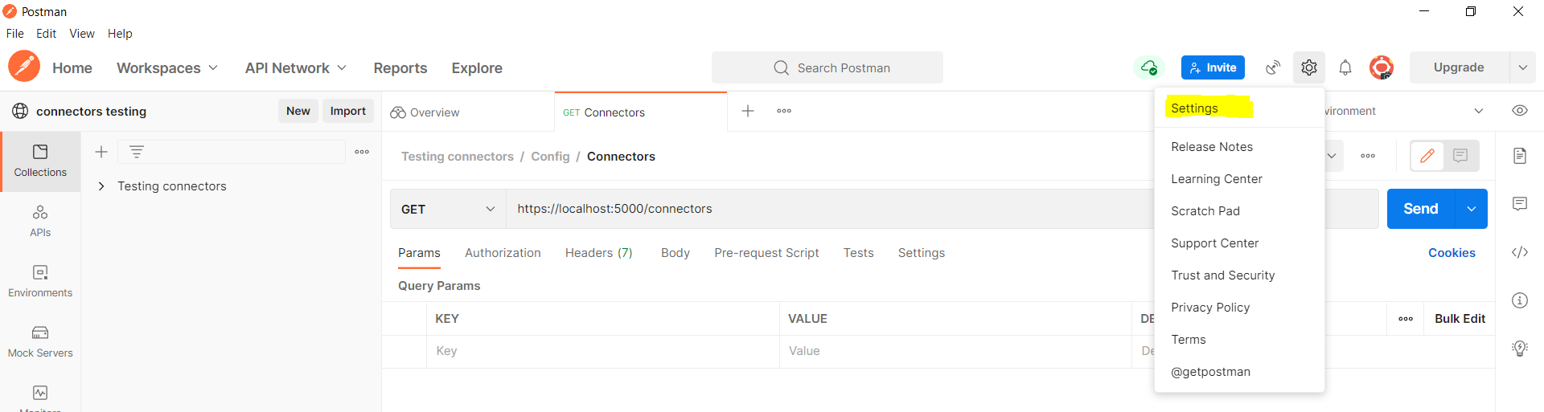Open the Send button dropdown arrow

1472,209
